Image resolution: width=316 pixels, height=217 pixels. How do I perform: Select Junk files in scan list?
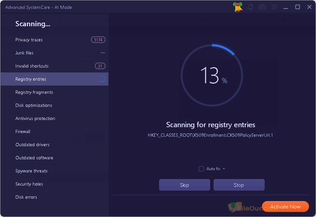point(55,53)
